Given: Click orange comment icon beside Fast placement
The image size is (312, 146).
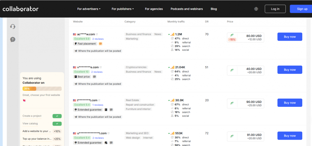Looking at the screenshot, I should (x=101, y=44).
